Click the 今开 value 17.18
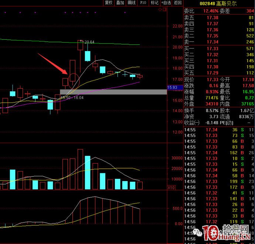 [x=248, y=80]
